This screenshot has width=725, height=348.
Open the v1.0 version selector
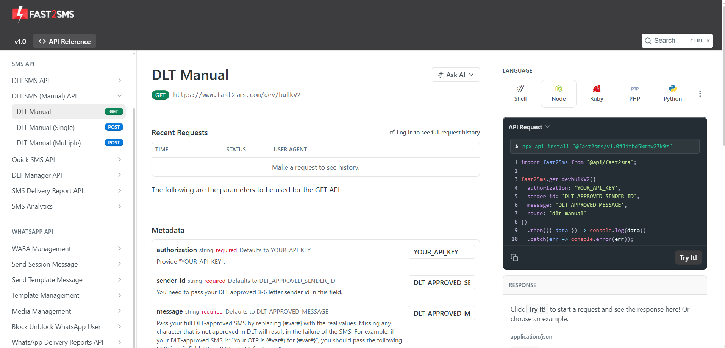[20, 41]
